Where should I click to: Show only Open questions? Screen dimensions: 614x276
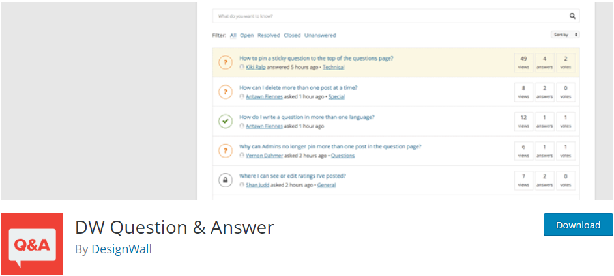point(246,35)
